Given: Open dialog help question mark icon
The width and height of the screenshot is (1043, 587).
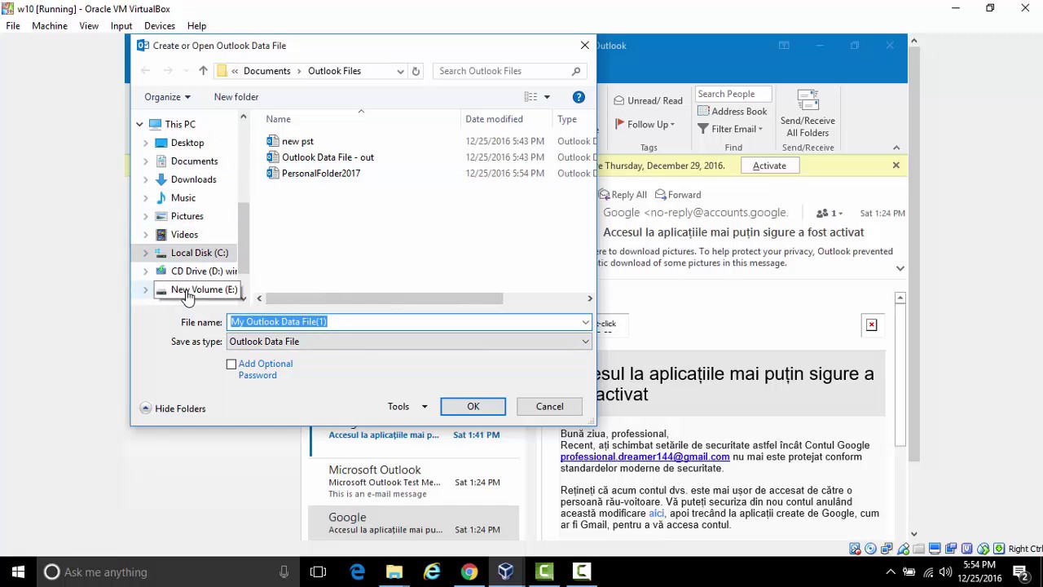Looking at the screenshot, I should click(x=579, y=97).
